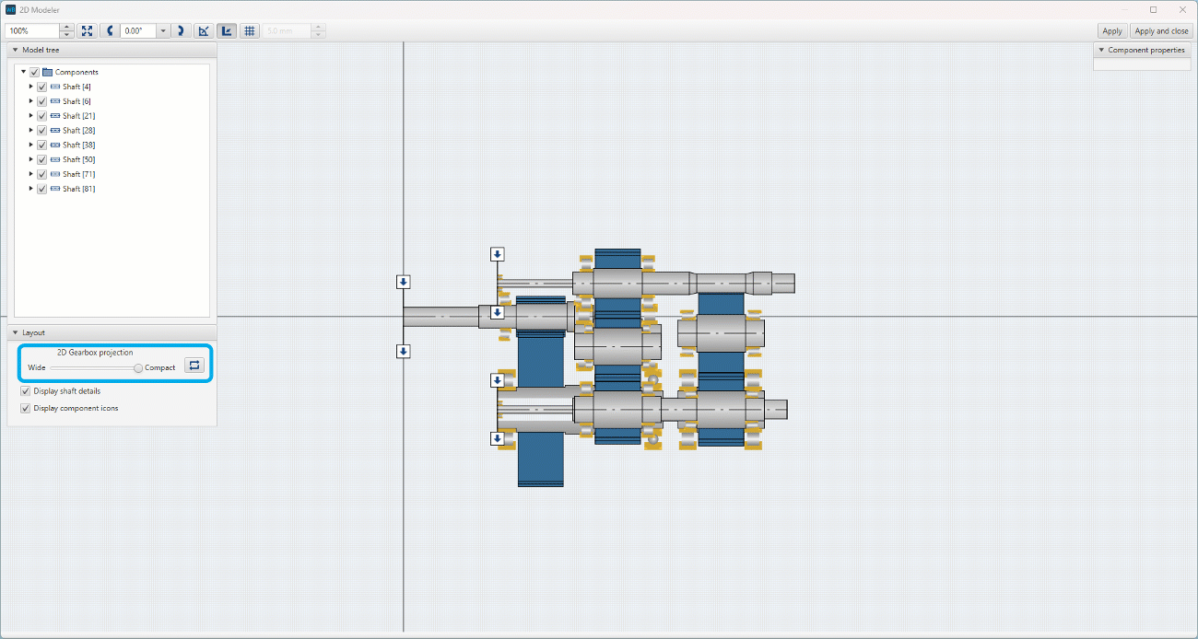Click the swap projection icon beside Compact
The height and width of the screenshot is (639, 1198).
[194, 366]
